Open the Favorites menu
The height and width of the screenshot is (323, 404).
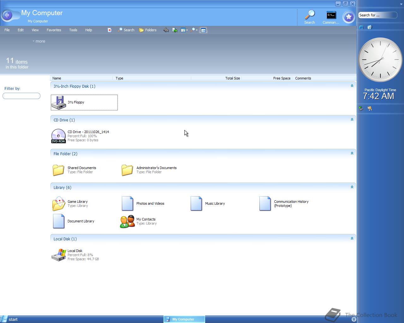[54, 30]
